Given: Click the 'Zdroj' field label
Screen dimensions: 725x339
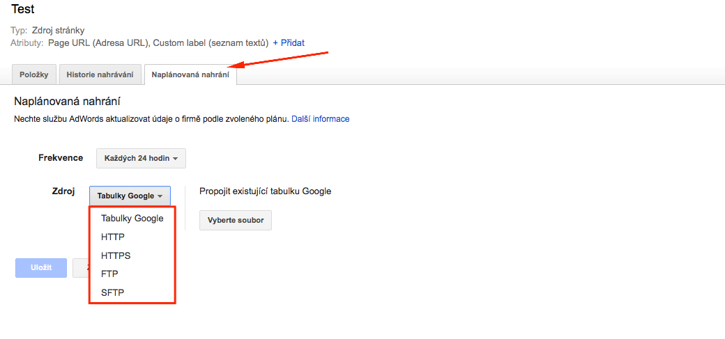Looking at the screenshot, I should (x=64, y=191).
